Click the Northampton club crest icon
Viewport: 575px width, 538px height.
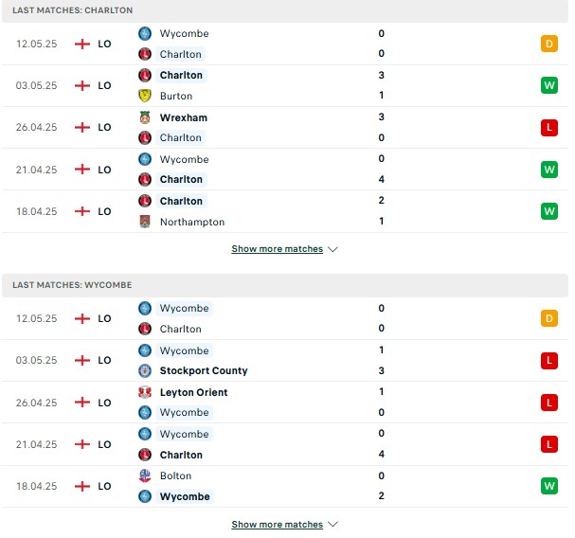(x=145, y=222)
